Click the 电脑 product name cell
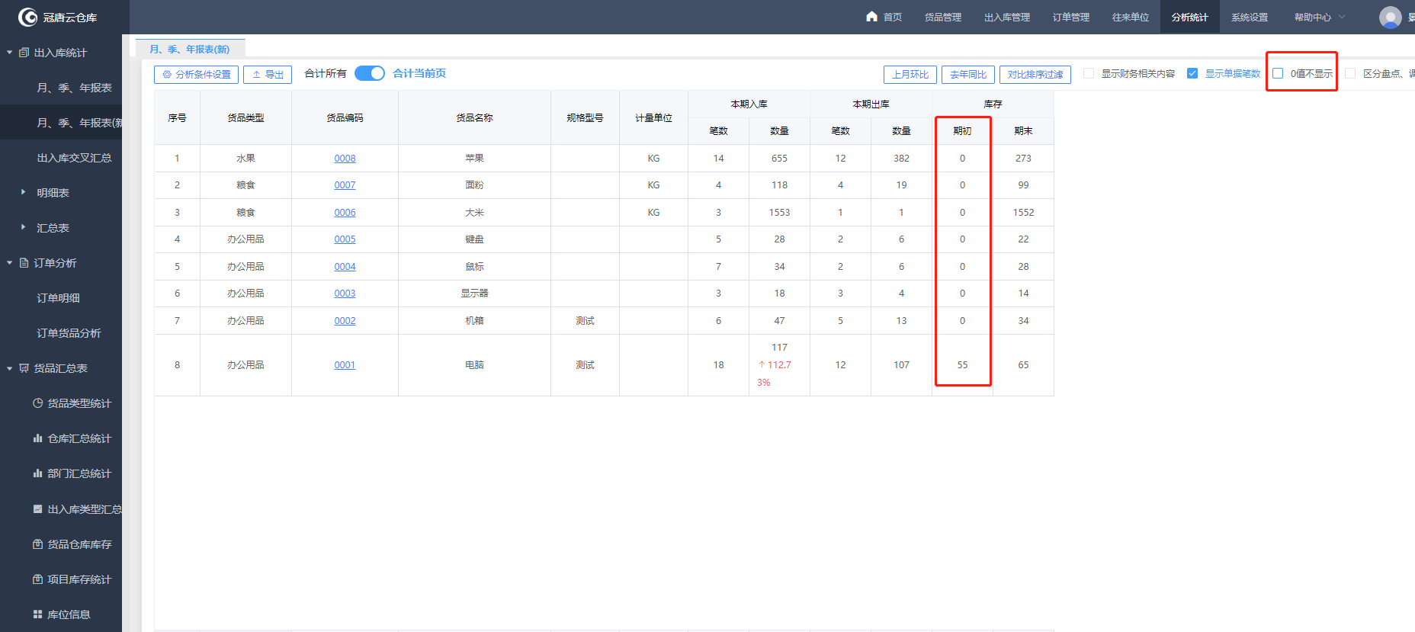This screenshot has width=1415, height=632. click(474, 365)
